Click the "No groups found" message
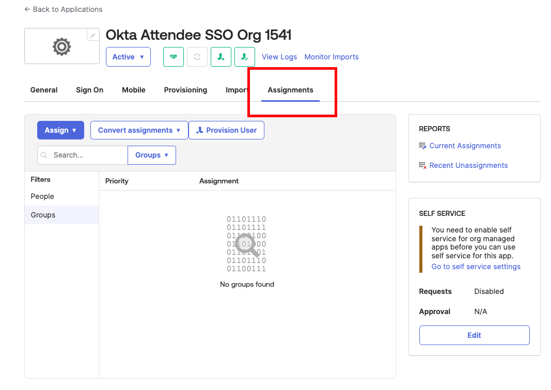The width and height of the screenshot is (551, 390). pyautogui.click(x=247, y=284)
